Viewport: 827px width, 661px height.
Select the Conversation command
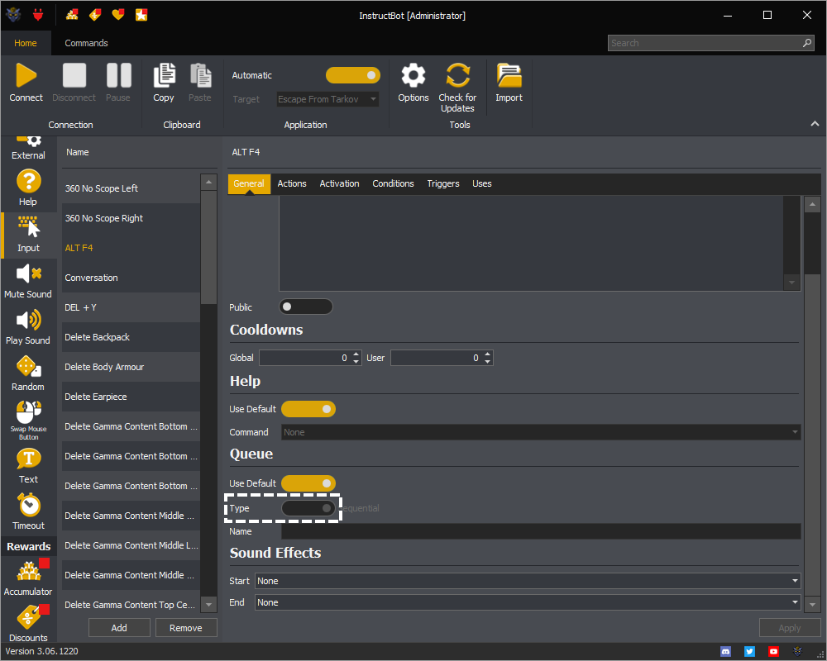(131, 278)
